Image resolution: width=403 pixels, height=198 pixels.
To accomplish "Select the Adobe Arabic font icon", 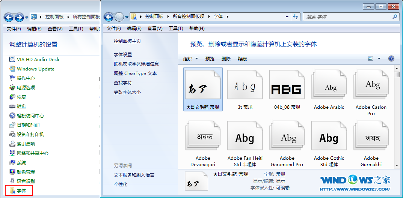I will [x=329, y=89].
